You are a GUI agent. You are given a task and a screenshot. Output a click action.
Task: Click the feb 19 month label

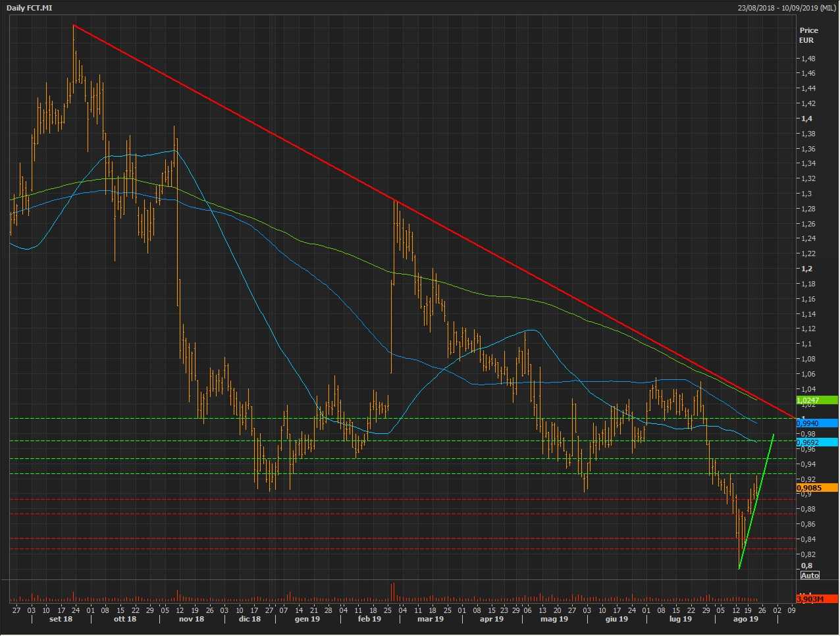click(x=369, y=619)
